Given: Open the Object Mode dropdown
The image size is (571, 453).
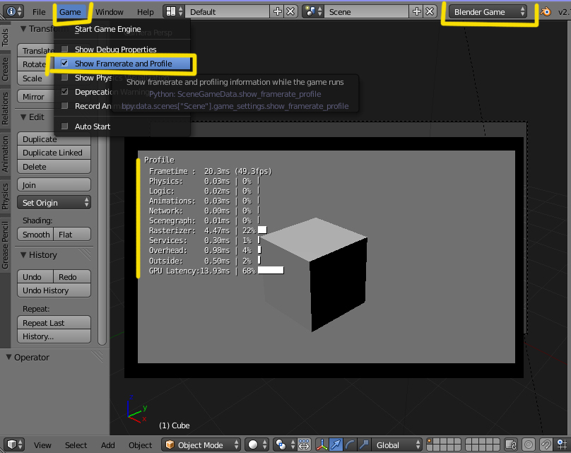Looking at the screenshot, I should 201,445.
